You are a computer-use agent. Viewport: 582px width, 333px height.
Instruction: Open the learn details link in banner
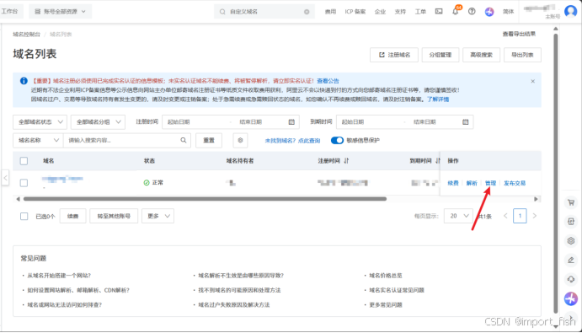pos(438,99)
